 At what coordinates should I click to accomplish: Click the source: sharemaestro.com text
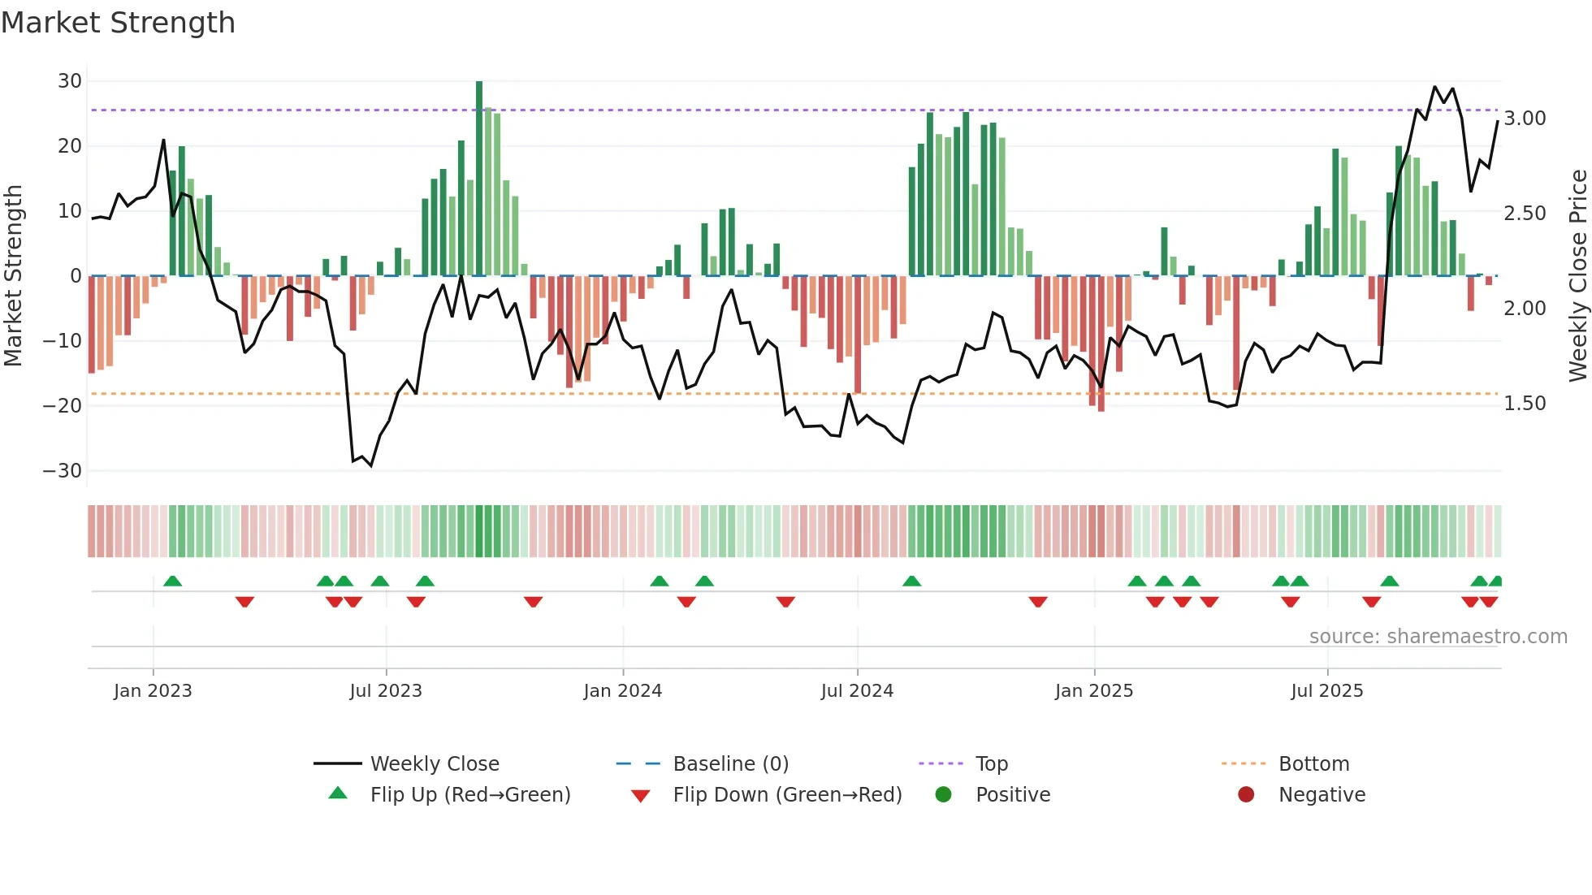[1438, 636]
